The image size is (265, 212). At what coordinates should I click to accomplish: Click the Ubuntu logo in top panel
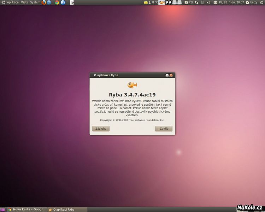click(x=3, y=2)
